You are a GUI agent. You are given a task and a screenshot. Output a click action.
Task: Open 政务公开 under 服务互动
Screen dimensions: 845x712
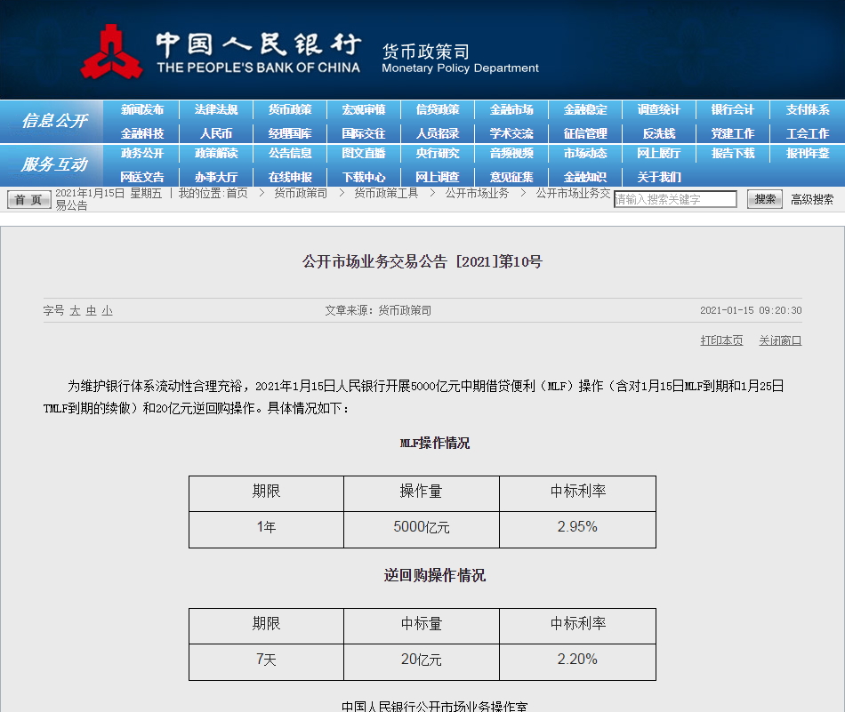141,154
